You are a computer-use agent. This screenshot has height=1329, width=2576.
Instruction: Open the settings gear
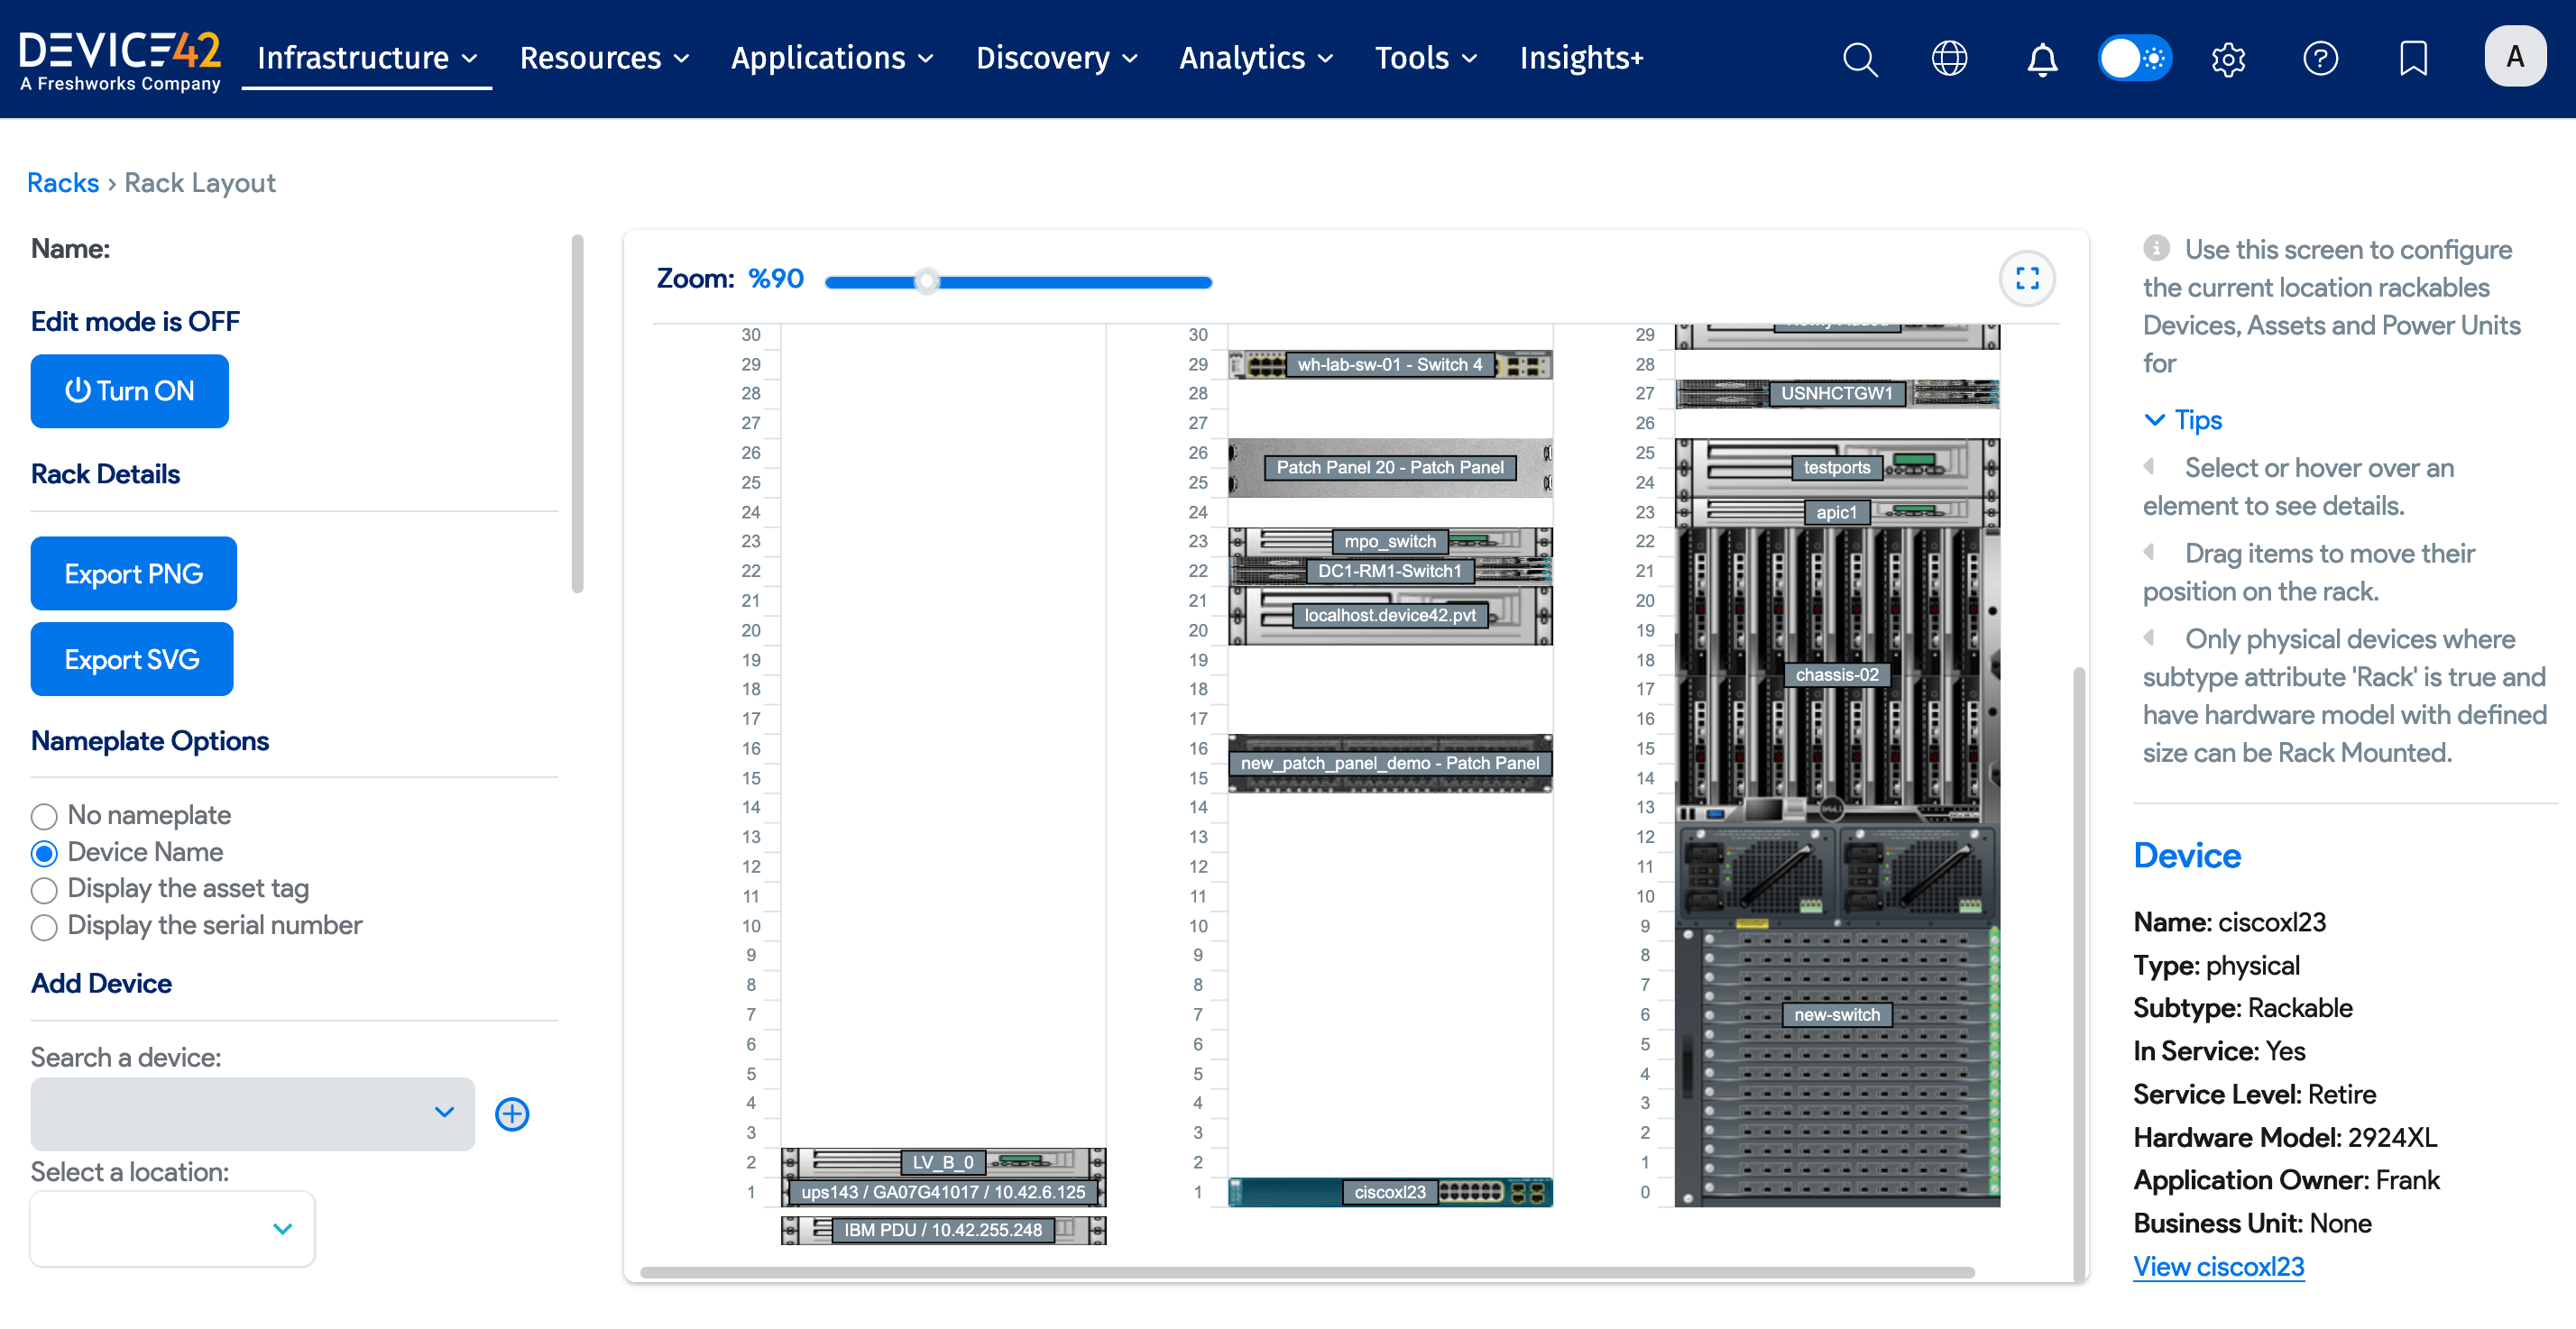click(2229, 58)
